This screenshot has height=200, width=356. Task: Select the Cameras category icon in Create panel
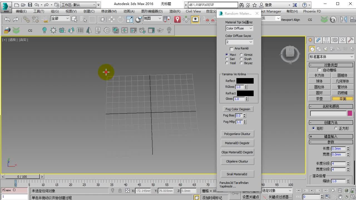point(332,49)
